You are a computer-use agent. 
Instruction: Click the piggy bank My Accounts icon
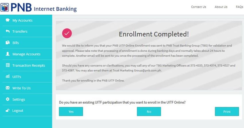[8, 20]
